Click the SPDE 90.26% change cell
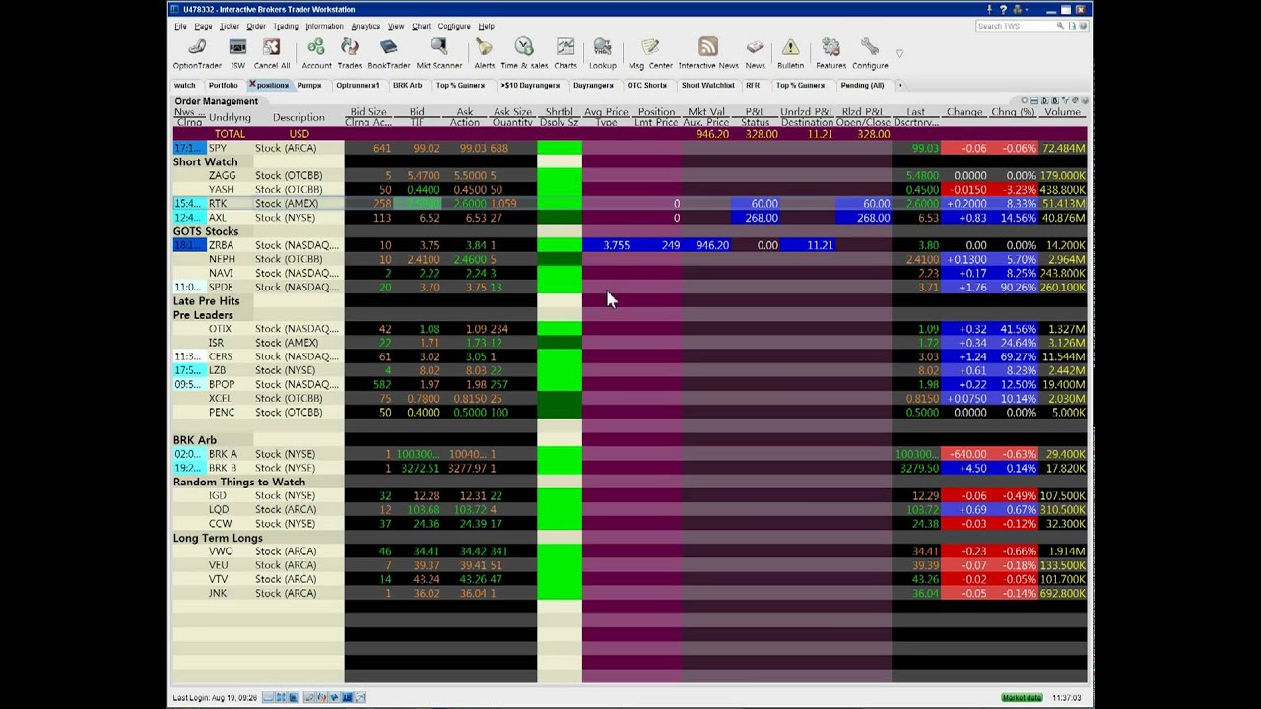Screen dimensions: 1261x709 pyautogui.click(x=1013, y=288)
